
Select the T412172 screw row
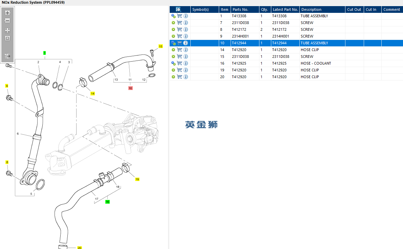pyautogui.click(x=286, y=29)
